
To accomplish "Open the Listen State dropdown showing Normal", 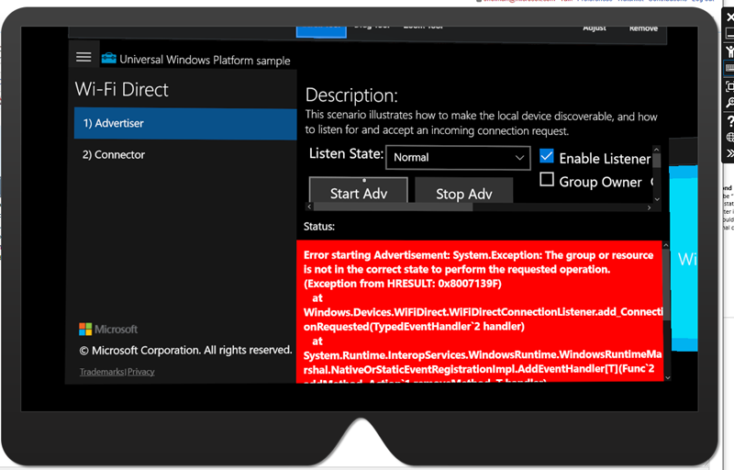I will coord(458,157).
